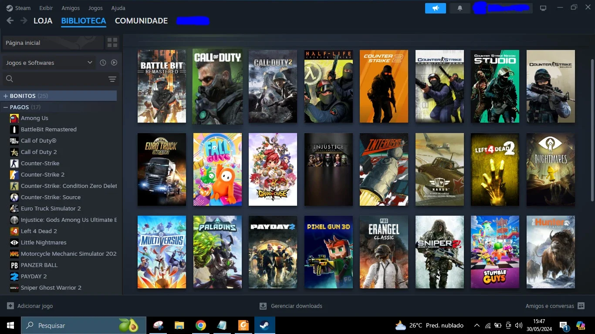Click Adicionar jogo
Image resolution: width=595 pixels, height=334 pixels.
[x=30, y=306]
